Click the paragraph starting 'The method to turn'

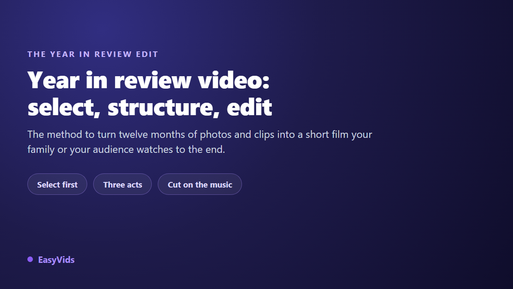[200, 142]
